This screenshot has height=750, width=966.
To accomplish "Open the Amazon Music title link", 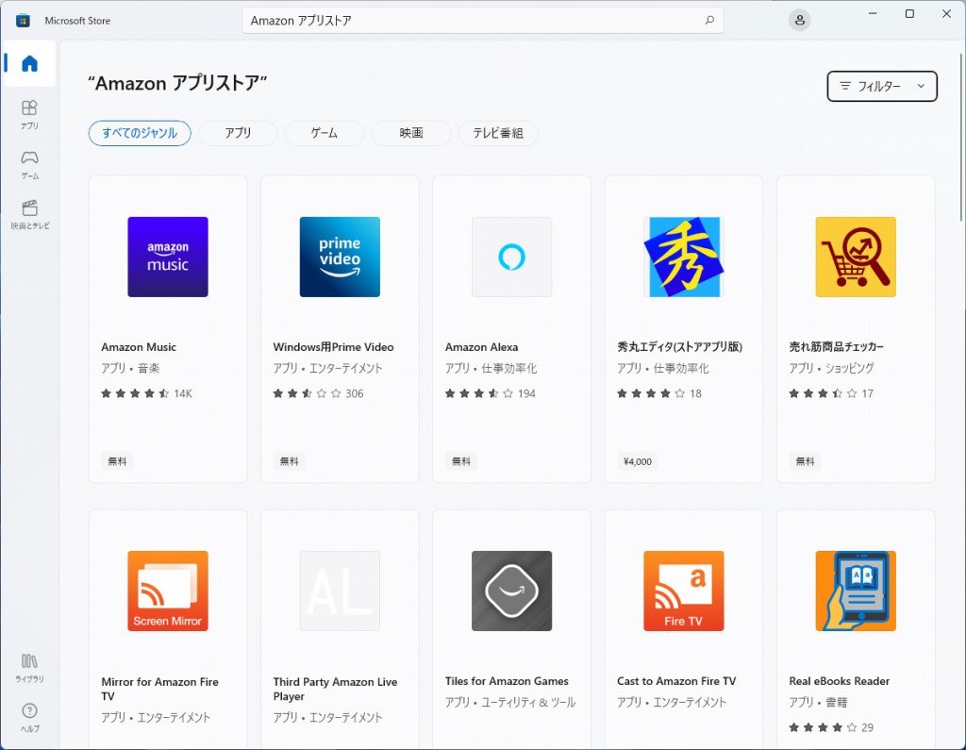I will coord(139,347).
